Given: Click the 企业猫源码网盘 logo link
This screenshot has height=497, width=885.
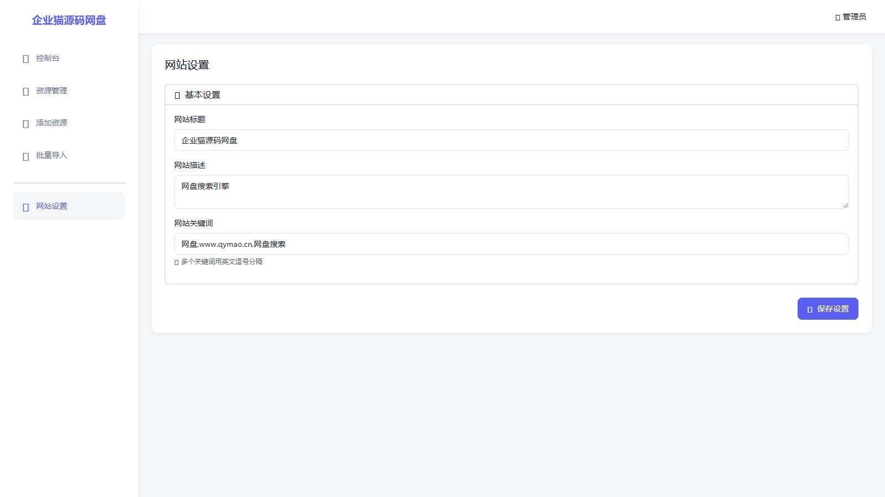Looking at the screenshot, I should point(69,20).
